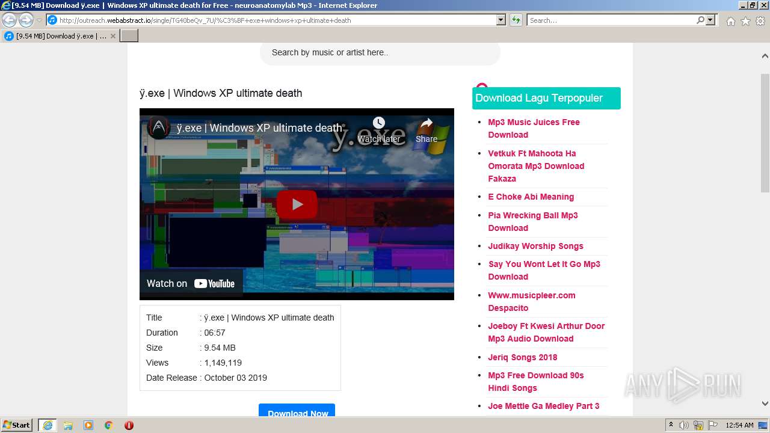This screenshot has height=433, width=770.
Task: Select the Size value '9.54 MB'
Action: tap(220, 348)
